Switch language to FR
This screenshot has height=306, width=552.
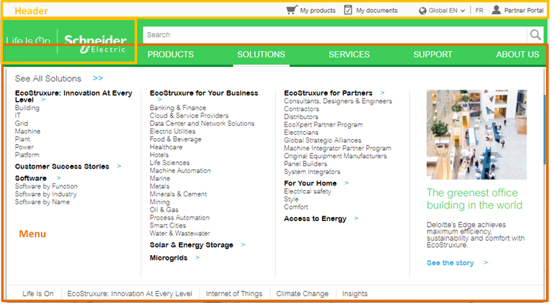coord(479,11)
